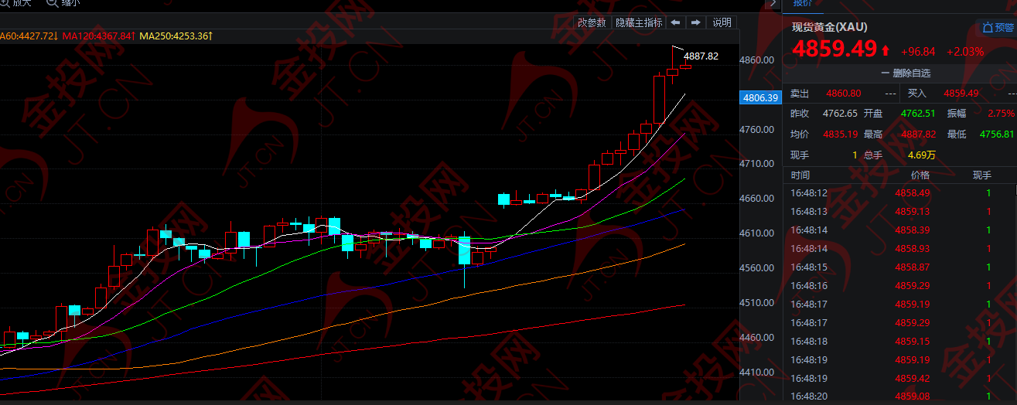Image resolution: width=1017 pixels, height=405 pixels.
Task: Click the 4410.00 price axis label
Action: coord(756,373)
